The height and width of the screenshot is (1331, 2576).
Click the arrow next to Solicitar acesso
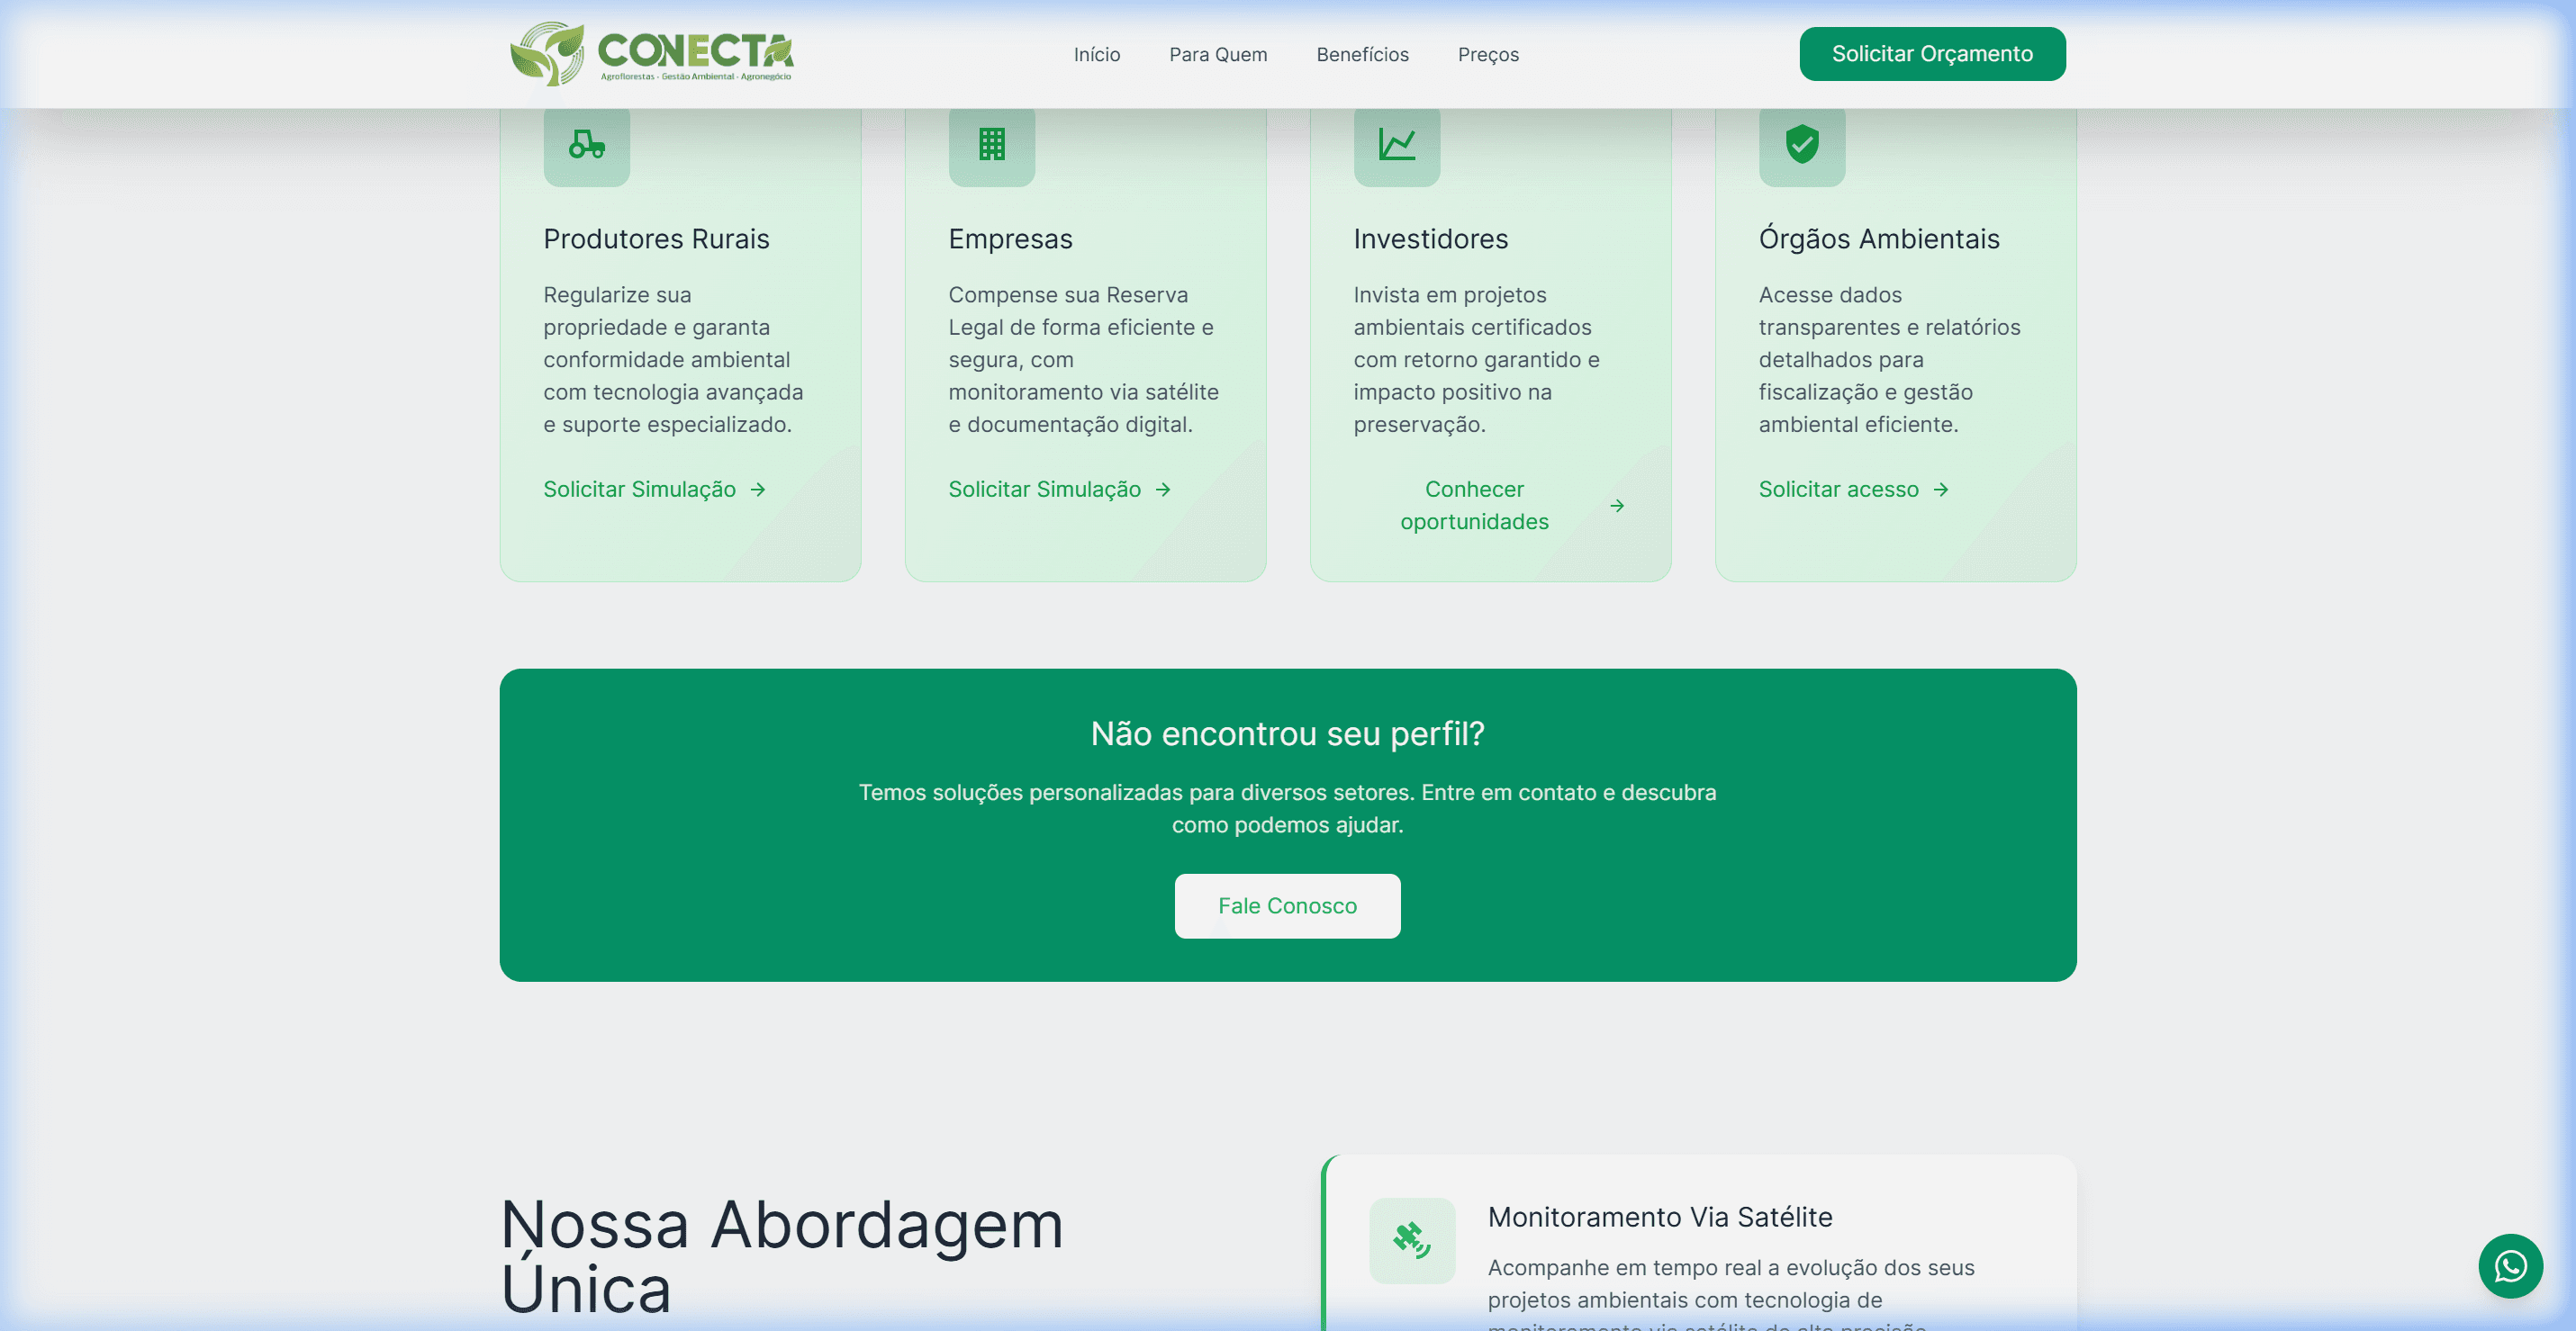tap(1941, 490)
